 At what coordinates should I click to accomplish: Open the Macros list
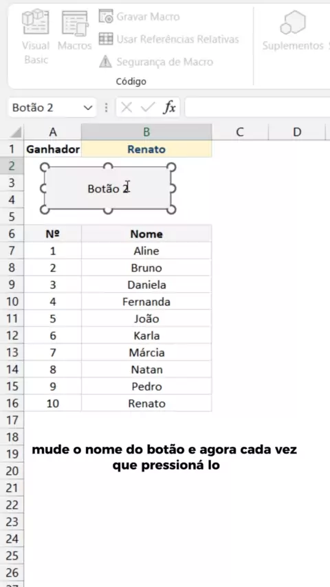74,31
